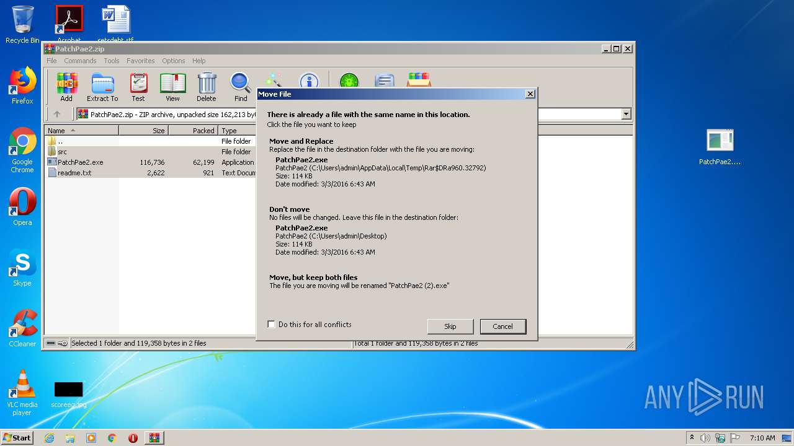The width and height of the screenshot is (794, 446).
Task: Click the Cancel button in Move File
Action: [x=502, y=326]
